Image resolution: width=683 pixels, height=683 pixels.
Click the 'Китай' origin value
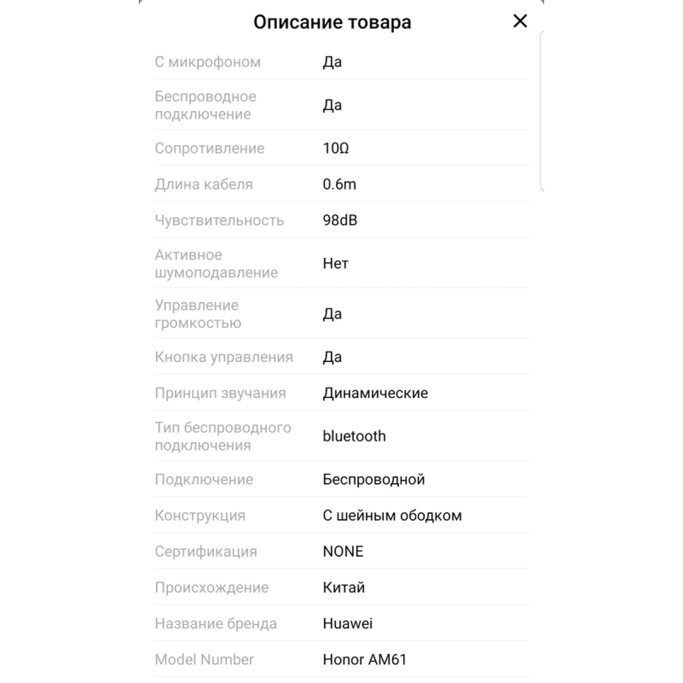[344, 587]
